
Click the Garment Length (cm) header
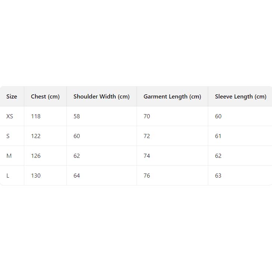pos(172,97)
